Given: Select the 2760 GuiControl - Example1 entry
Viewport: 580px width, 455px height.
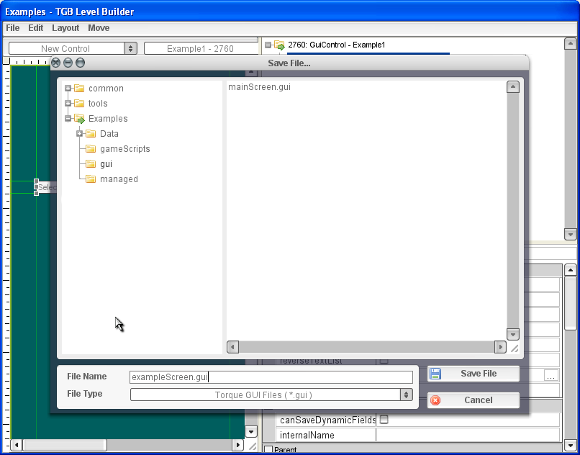Looking at the screenshot, I should pyautogui.click(x=337, y=45).
